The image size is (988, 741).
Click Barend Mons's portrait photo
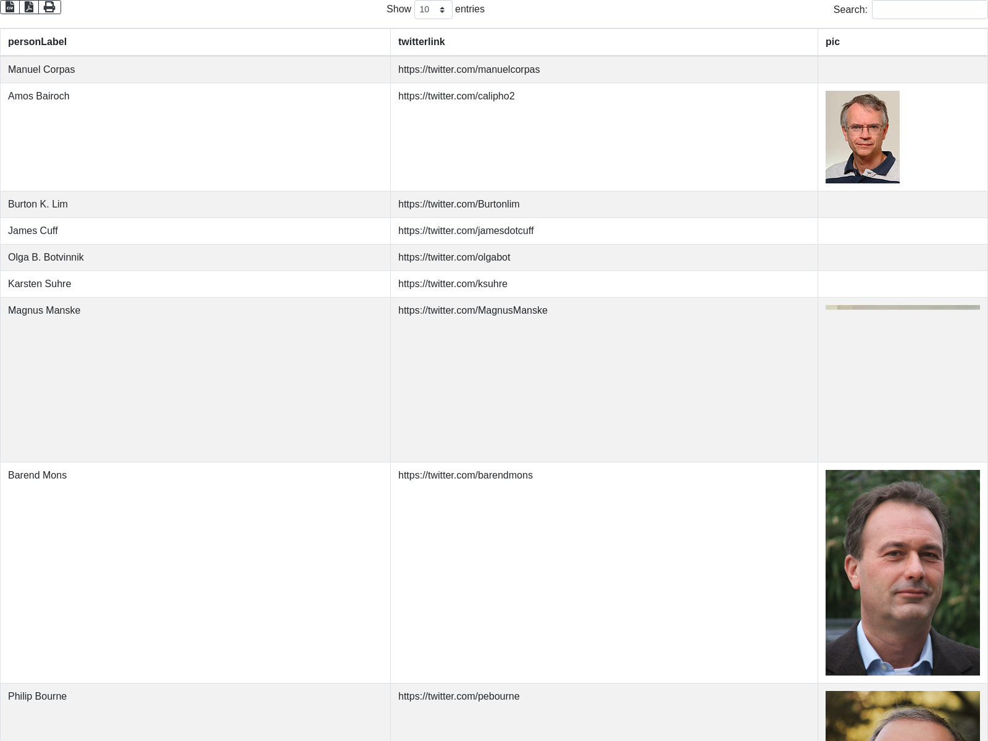(x=902, y=572)
